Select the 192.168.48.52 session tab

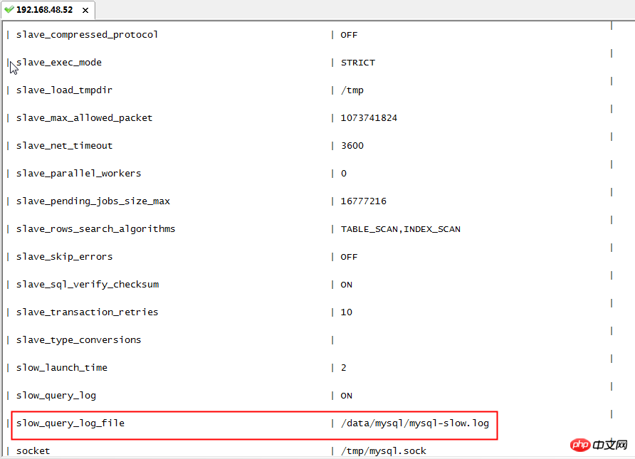[48, 10]
